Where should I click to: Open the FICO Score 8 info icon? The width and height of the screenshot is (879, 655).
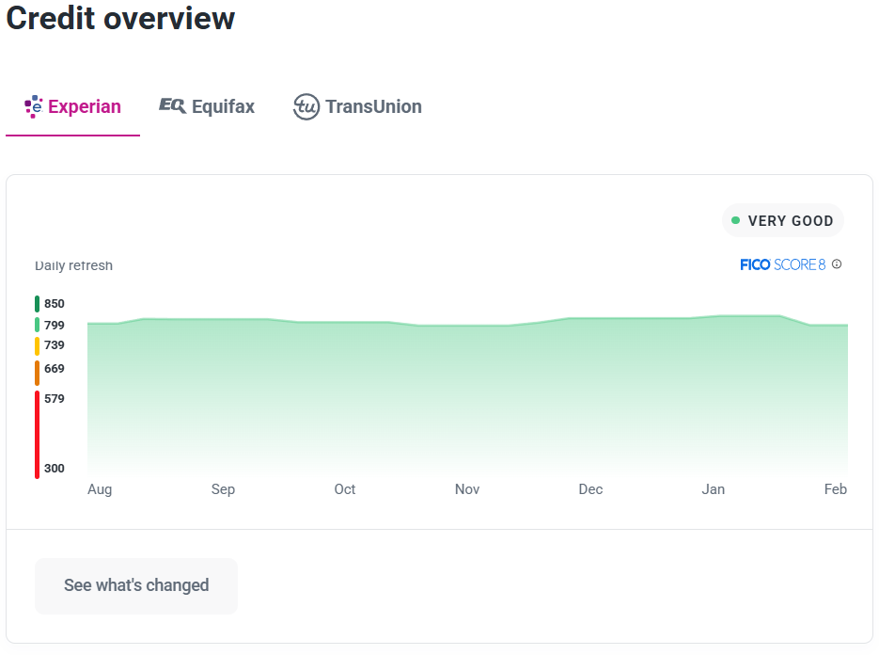(x=837, y=264)
